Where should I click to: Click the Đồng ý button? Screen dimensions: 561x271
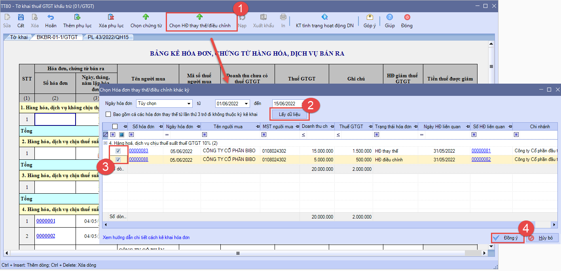(507, 238)
